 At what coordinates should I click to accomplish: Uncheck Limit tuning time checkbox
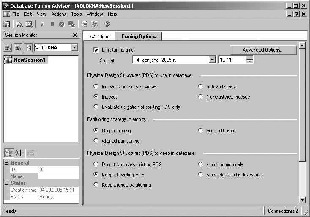[96, 50]
